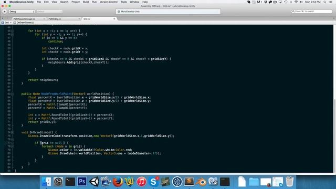Open the Edit menu
Screen dimensions: 336x189
pyautogui.click(x=46, y=2)
